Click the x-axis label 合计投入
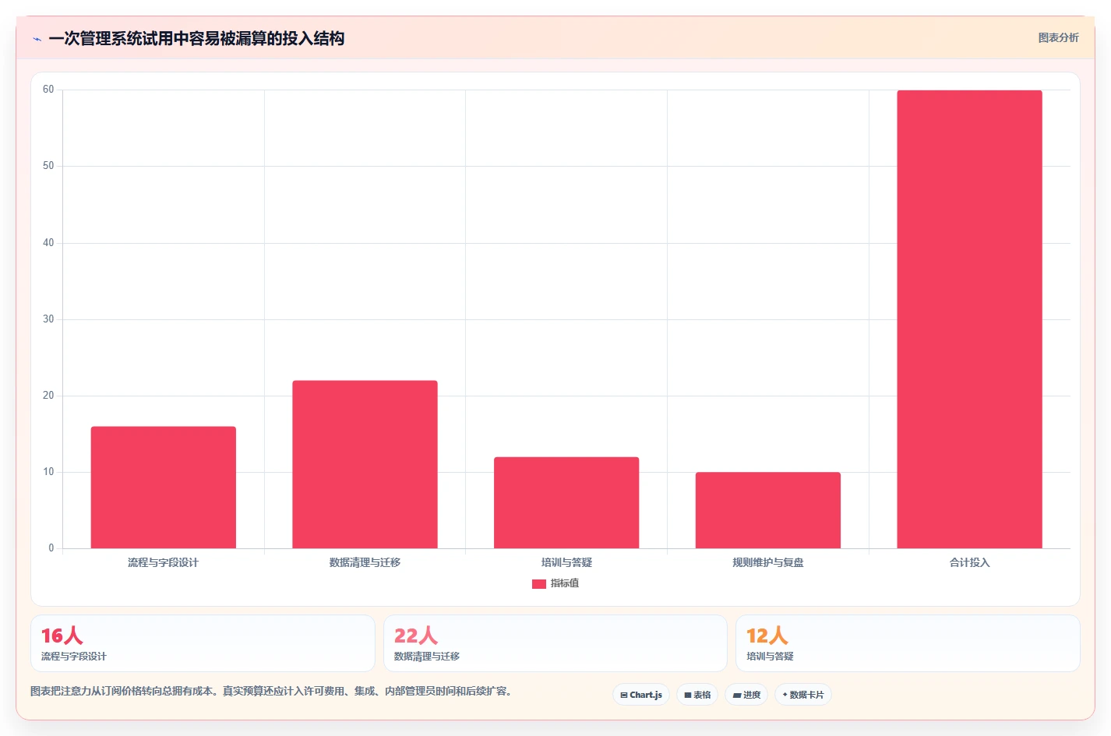Screen dimensions: 1111x736 click(x=969, y=562)
